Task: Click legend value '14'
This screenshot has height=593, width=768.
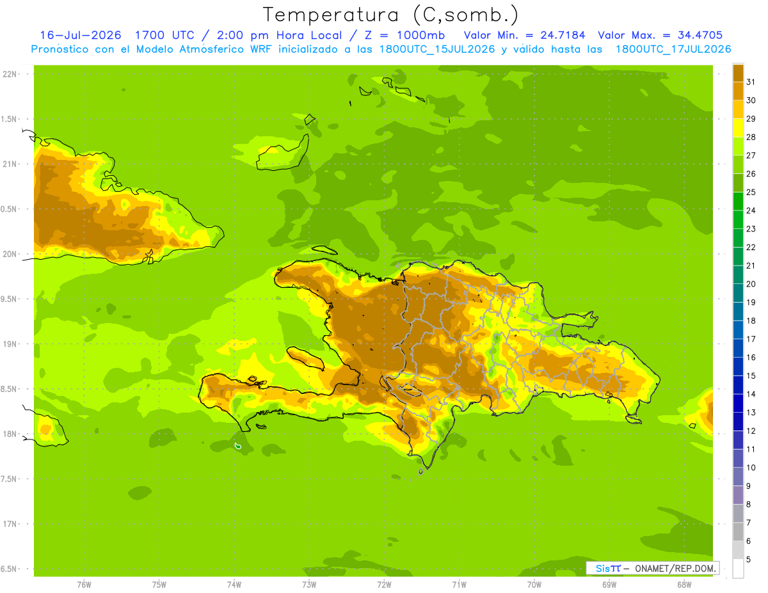Action: 751,394
